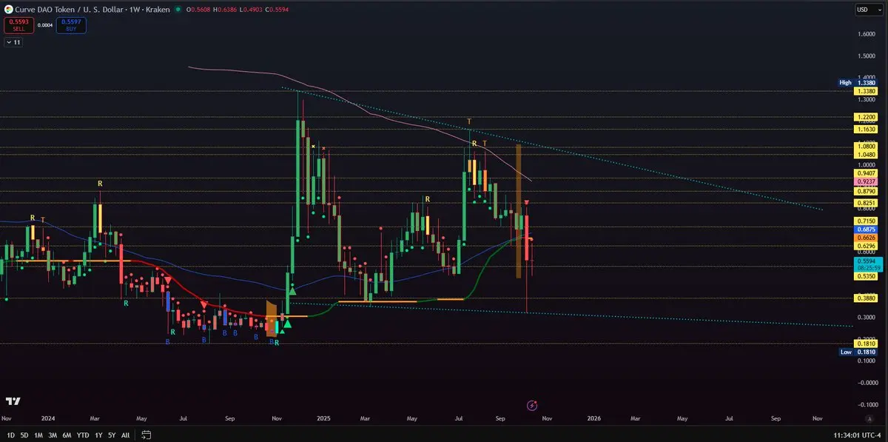Click the 0.0004 spread value
The width and height of the screenshot is (888, 442).
coord(45,25)
